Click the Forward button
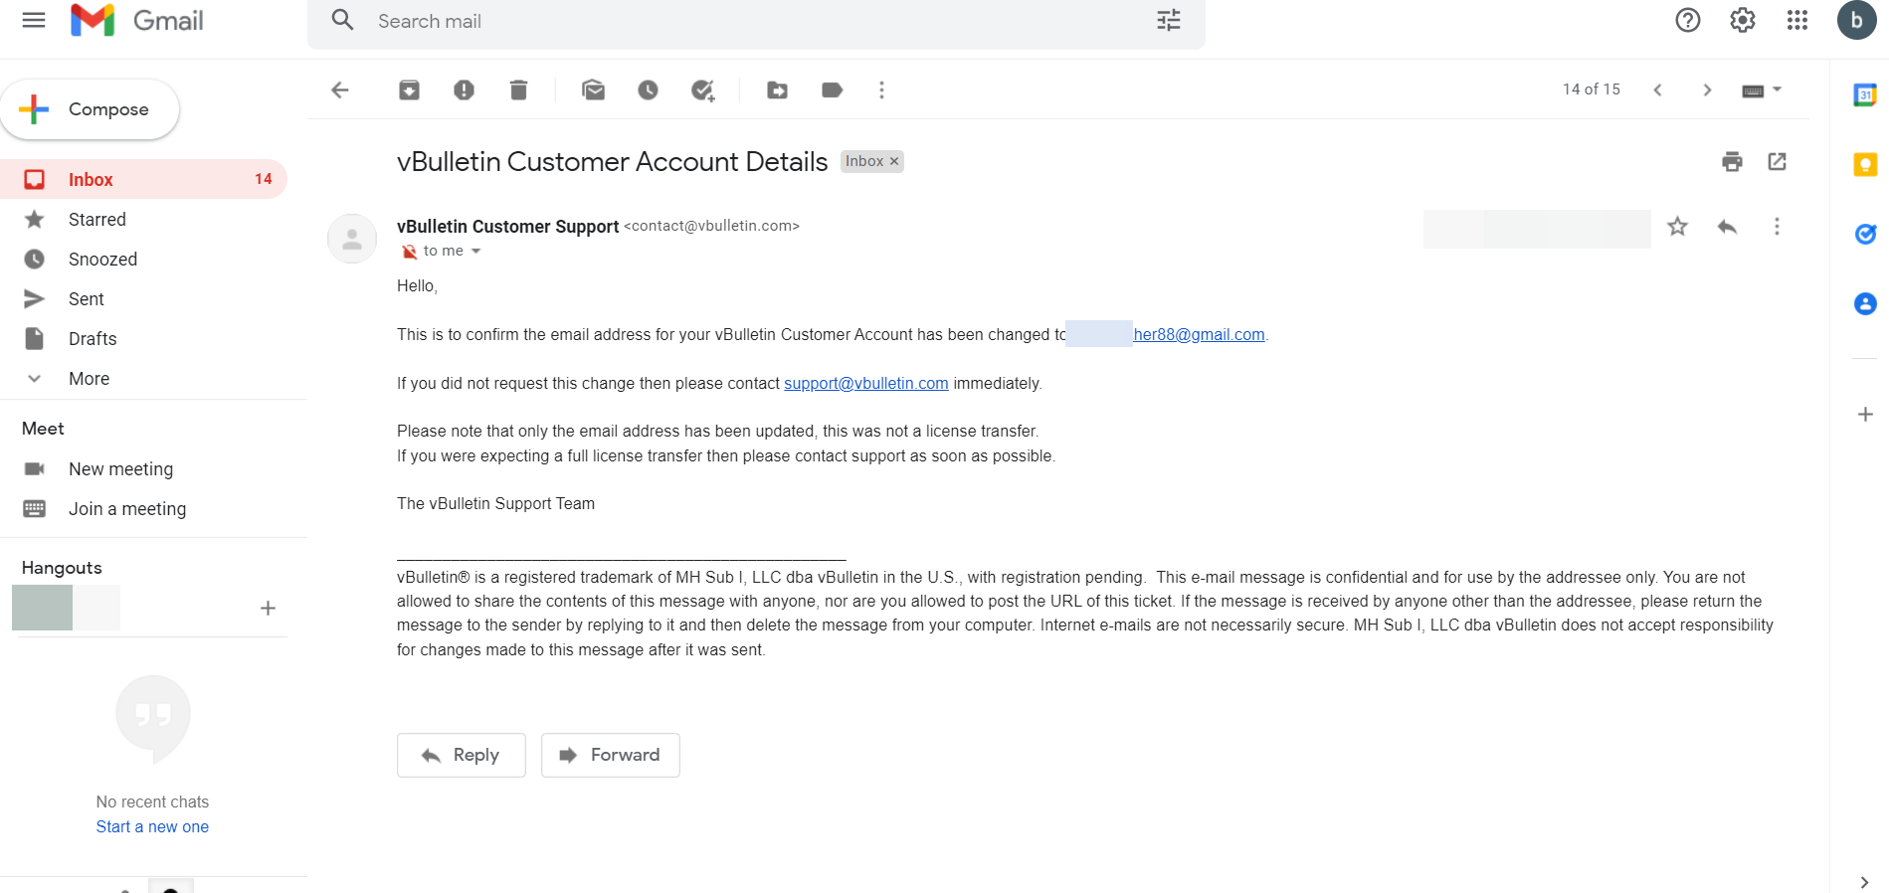This screenshot has width=1889, height=893. pos(610,755)
